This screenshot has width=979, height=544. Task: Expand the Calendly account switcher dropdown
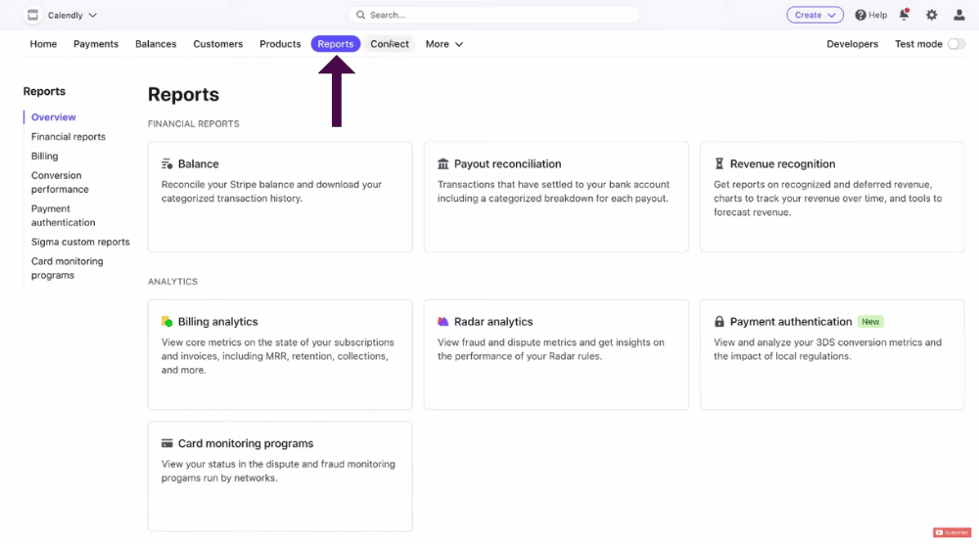point(72,15)
